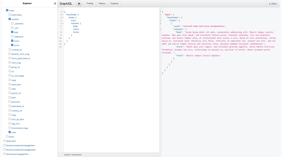The width and height of the screenshot is (282, 157).
Task: Open the History panel
Action: tap(102, 3)
